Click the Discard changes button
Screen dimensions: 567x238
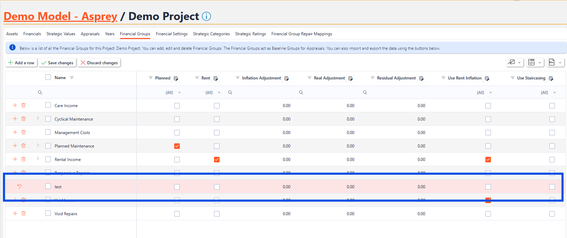pyautogui.click(x=99, y=63)
